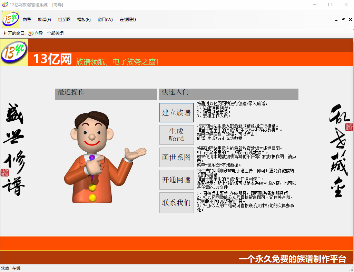Click the calligraphy artwork on the right side
354x272 pixels.
341,151
